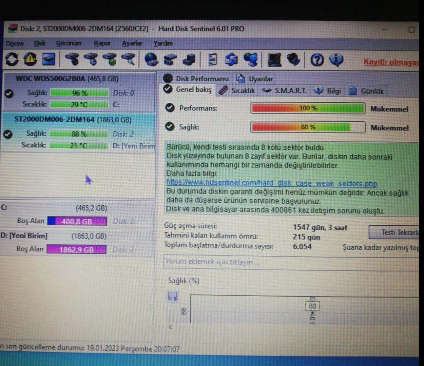The width and height of the screenshot is (424, 366).
Task: Open the Günlük tab
Action: click(x=367, y=91)
